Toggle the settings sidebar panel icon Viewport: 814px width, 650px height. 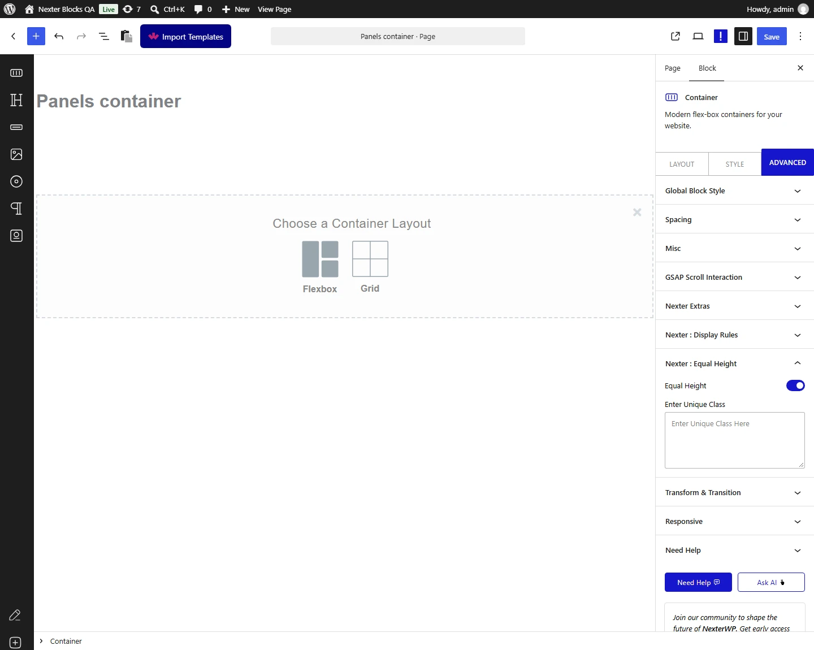(x=743, y=36)
